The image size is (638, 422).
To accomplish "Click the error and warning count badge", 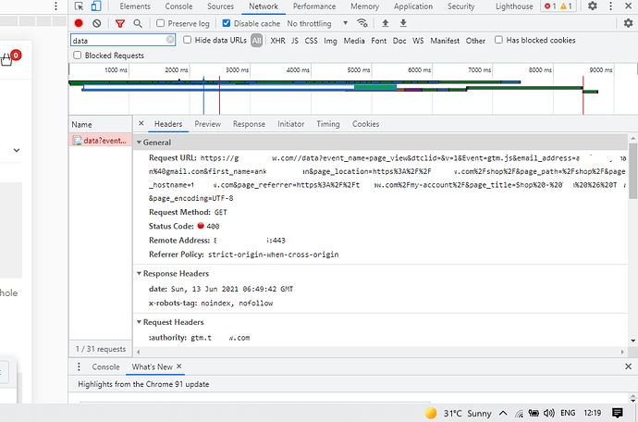I will [x=558, y=6].
